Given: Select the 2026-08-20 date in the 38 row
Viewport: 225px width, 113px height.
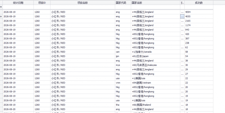Looking at the screenshot, I should (x=18, y=61).
